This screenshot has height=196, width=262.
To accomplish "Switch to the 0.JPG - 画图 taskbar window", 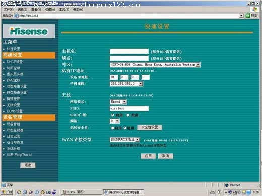I will click(81, 192).
